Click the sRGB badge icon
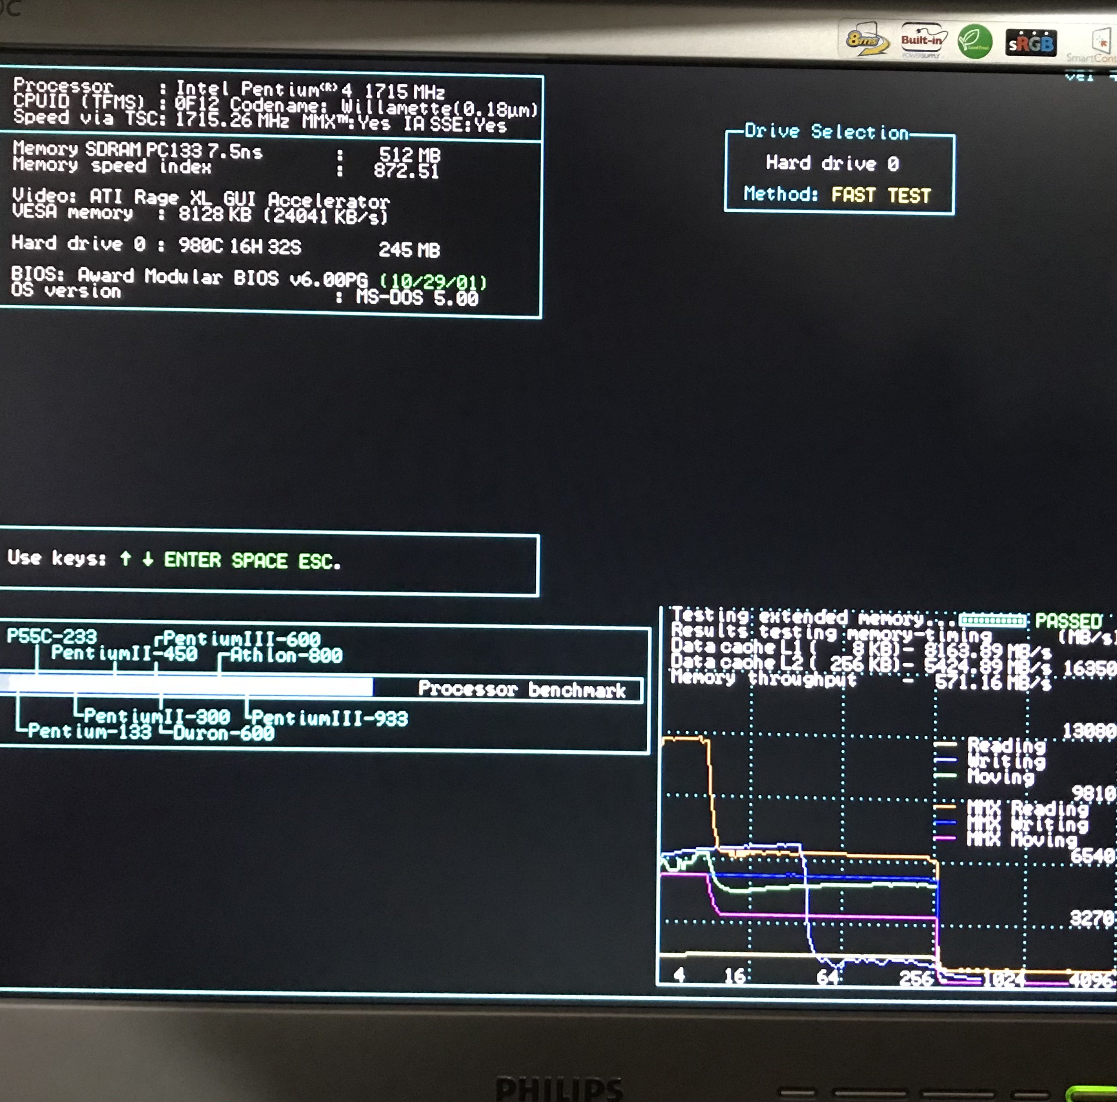The height and width of the screenshot is (1102, 1117). coord(1031,43)
